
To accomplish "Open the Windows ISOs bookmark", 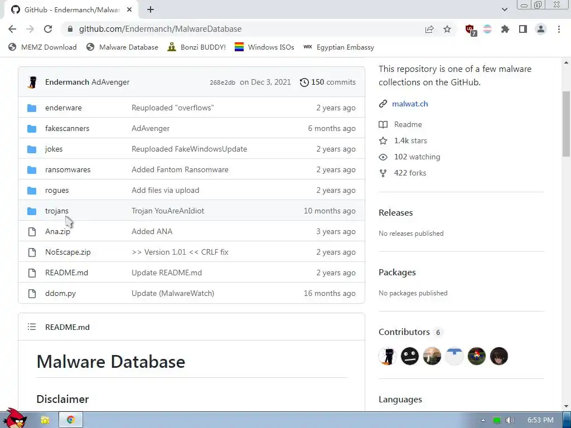I will point(264,47).
